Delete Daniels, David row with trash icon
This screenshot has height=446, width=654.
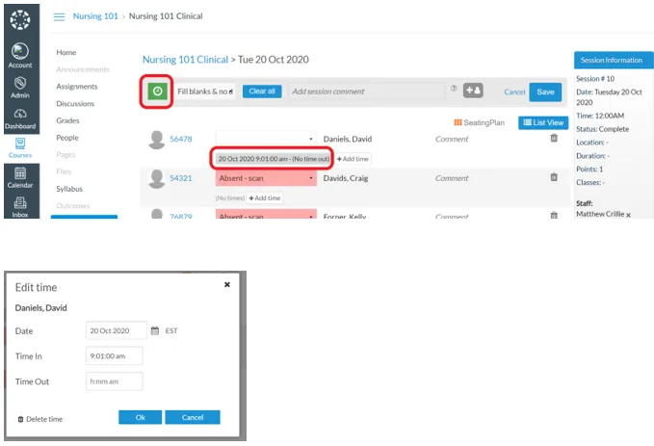tap(554, 138)
